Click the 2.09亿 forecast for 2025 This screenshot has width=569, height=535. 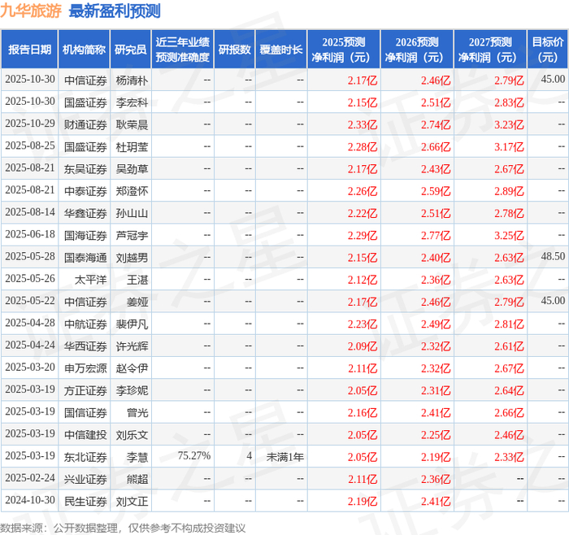point(363,346)
